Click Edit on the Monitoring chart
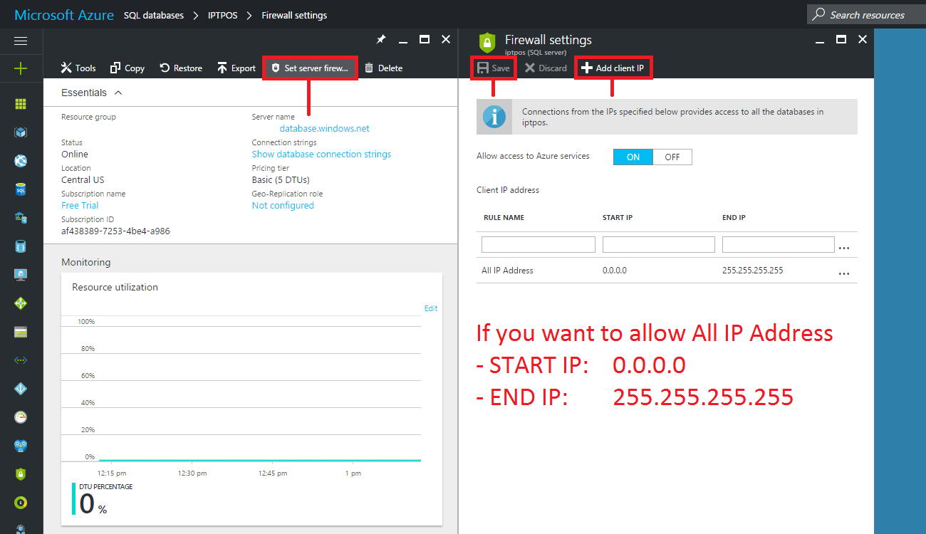 (431, 308)
